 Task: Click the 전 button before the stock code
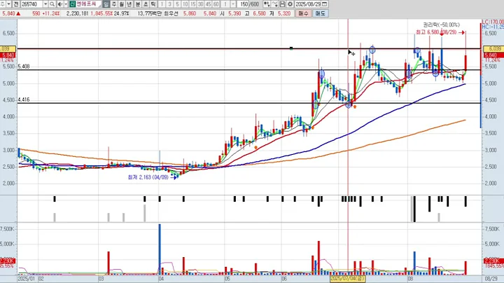point(16,4)
